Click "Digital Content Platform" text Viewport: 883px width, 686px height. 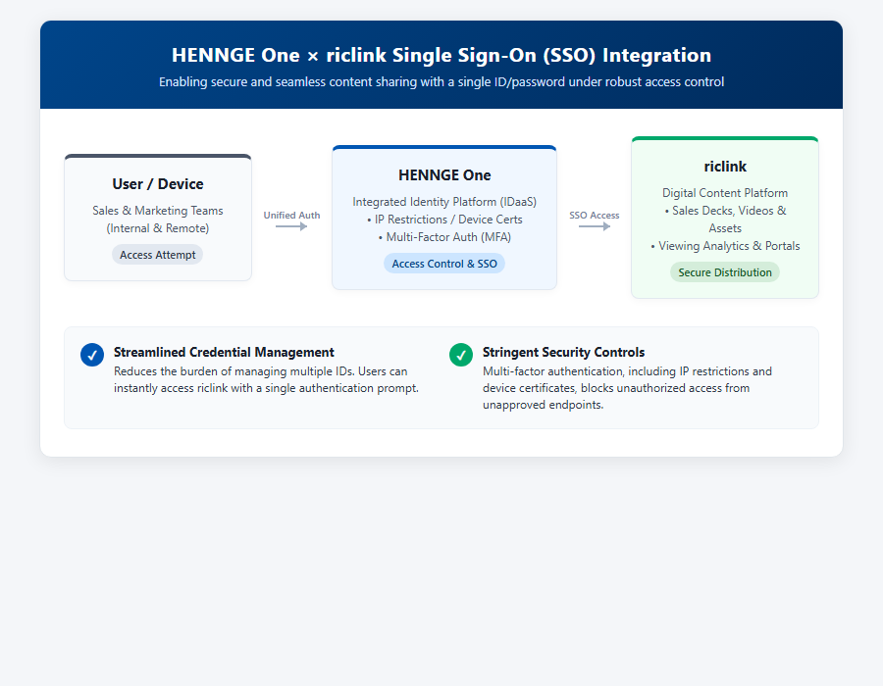point(725,193)
